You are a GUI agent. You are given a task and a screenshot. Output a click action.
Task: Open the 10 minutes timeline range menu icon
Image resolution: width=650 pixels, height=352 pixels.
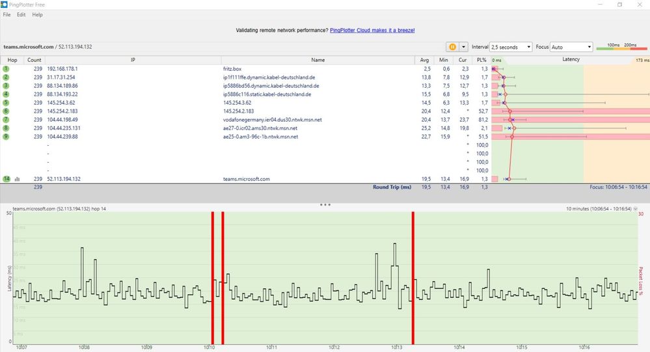coord(636,209)
